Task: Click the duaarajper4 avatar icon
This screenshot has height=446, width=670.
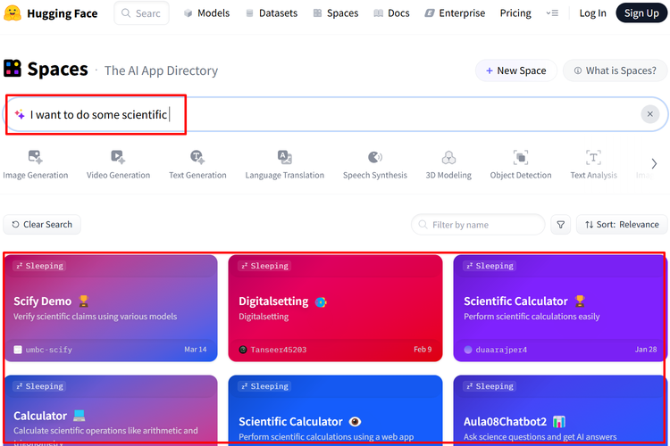Action: tap(468, 350)
